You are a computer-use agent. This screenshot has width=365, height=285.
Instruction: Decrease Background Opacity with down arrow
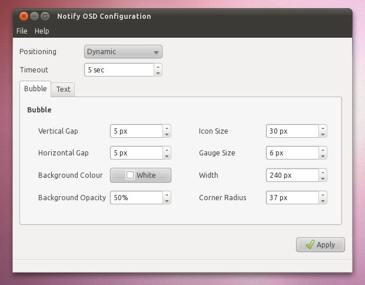pos(167,201)
